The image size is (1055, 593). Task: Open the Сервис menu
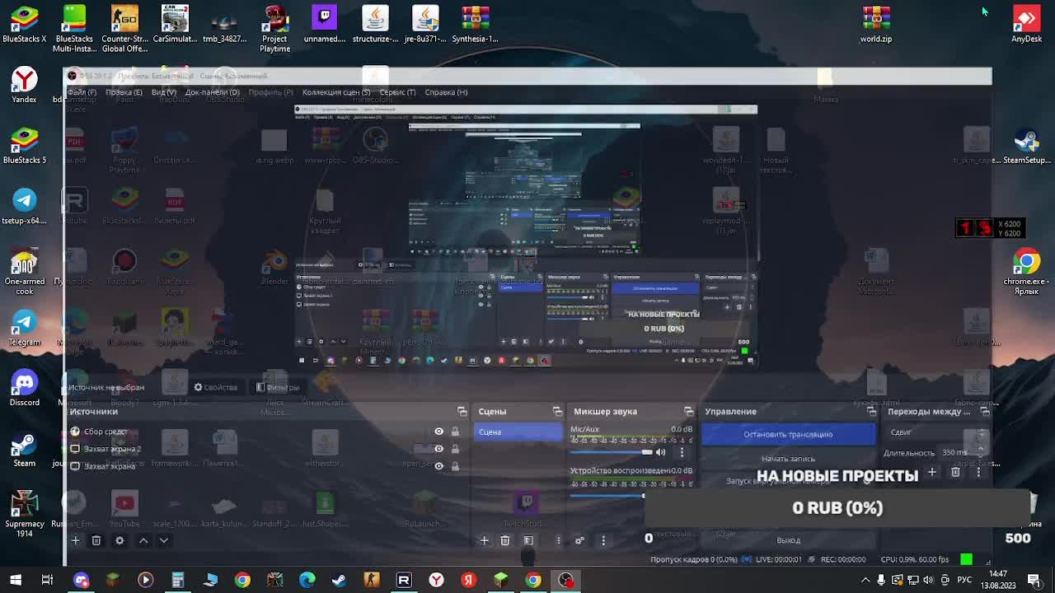[x=397, y=92]
